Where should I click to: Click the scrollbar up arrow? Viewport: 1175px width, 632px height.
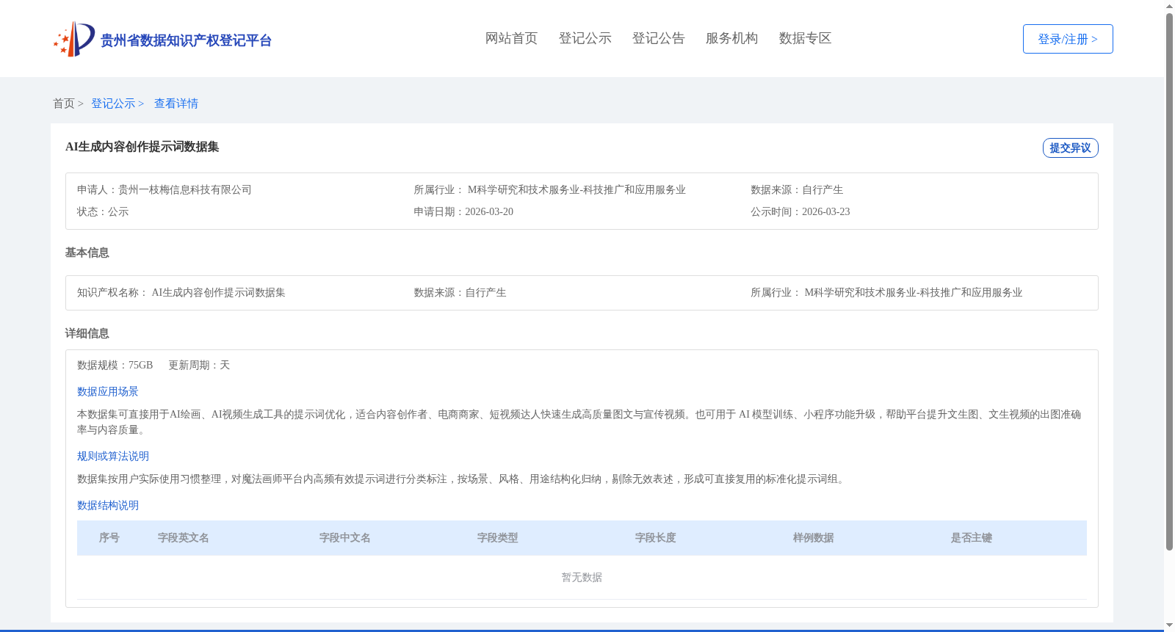(1169, 6)
